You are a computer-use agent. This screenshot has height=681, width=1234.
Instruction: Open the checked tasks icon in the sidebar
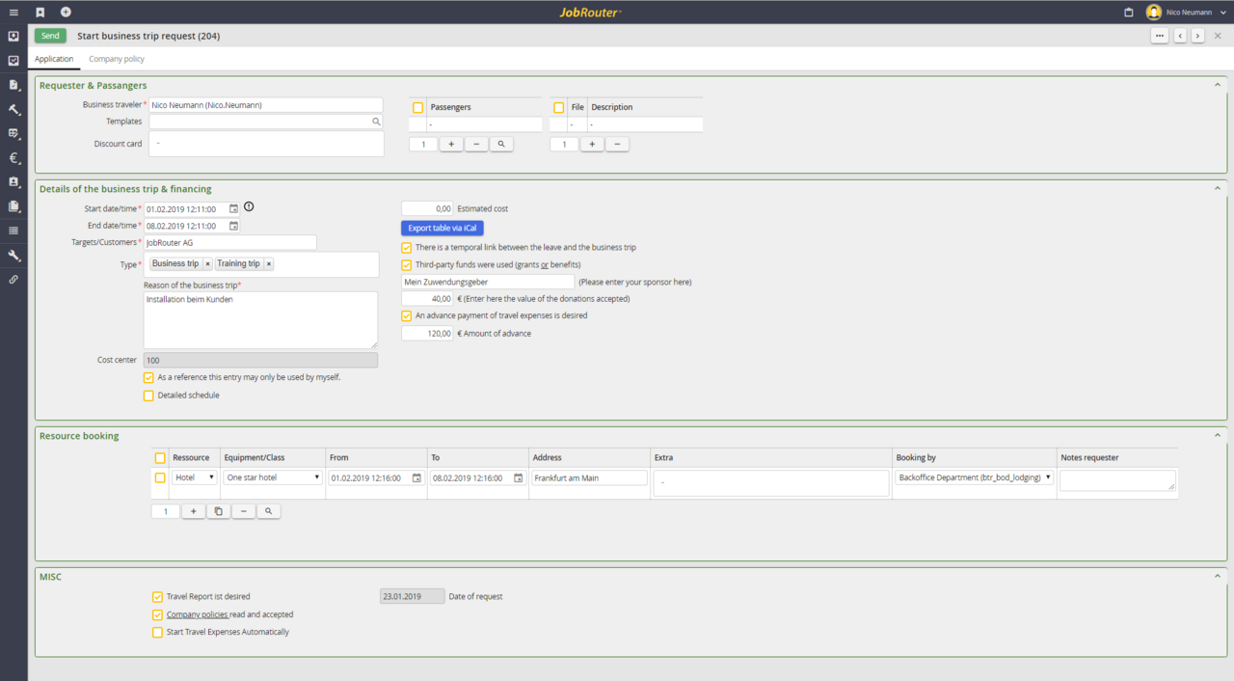[x=13, y=61]
